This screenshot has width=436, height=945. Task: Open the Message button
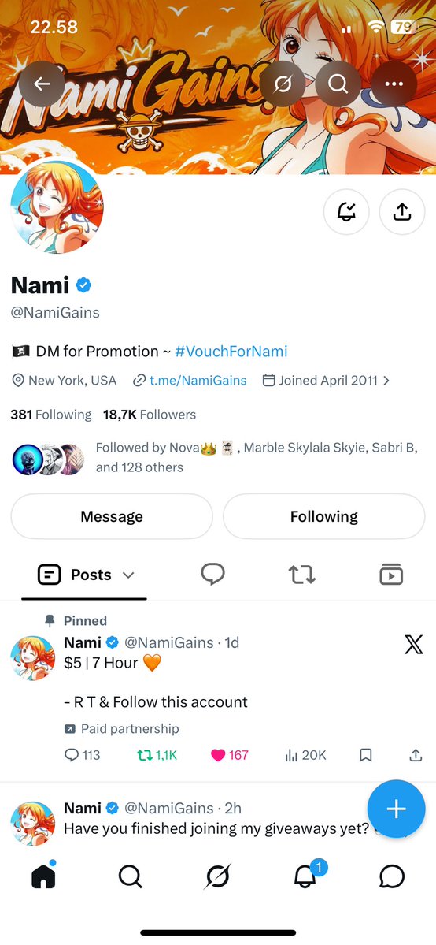[112, 516]
